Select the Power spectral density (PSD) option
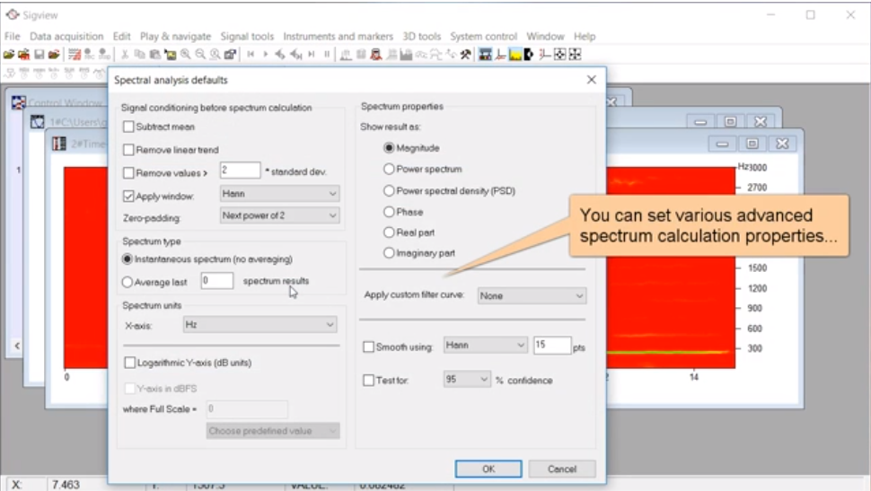This screenshot has width=871, height=491. pos(389,191)
